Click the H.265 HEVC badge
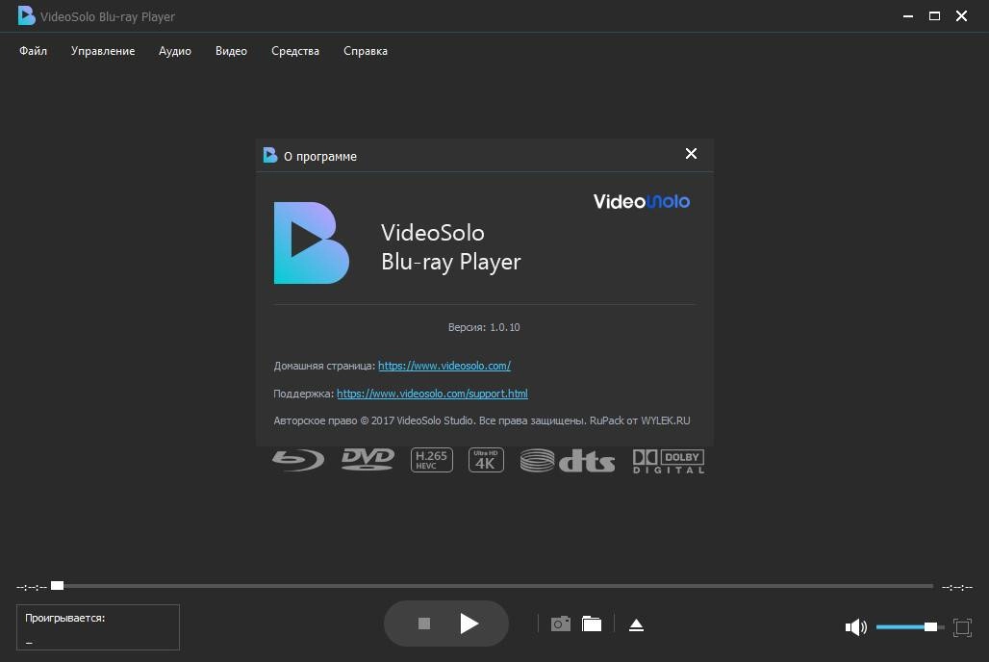Screen dimensions: 989x662 (x=431, y=460)
